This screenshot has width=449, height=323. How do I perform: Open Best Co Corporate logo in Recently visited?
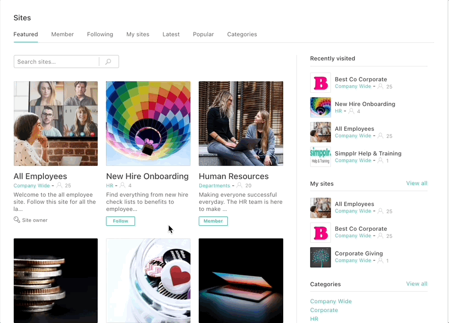[x=321, y=83]
